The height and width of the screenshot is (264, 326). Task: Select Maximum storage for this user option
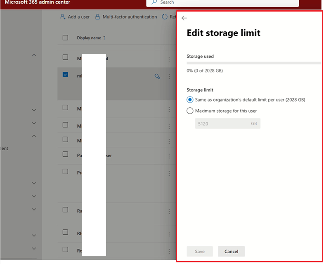tap(190, 111)
